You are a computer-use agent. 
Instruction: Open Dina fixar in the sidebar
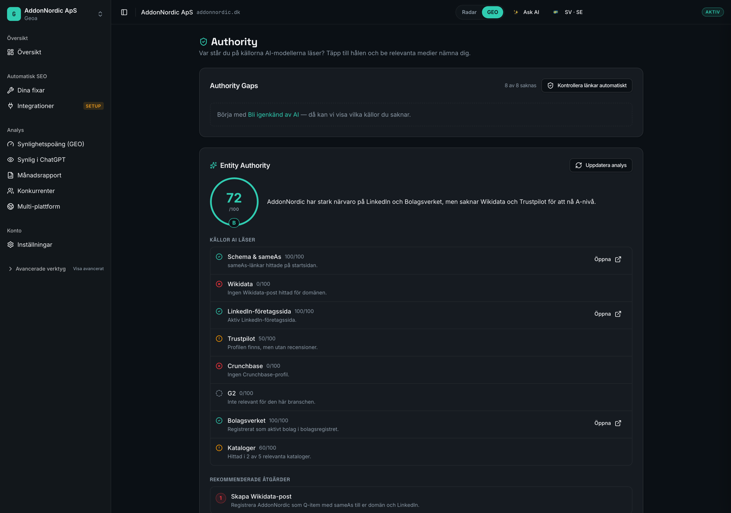pos(55,90)
